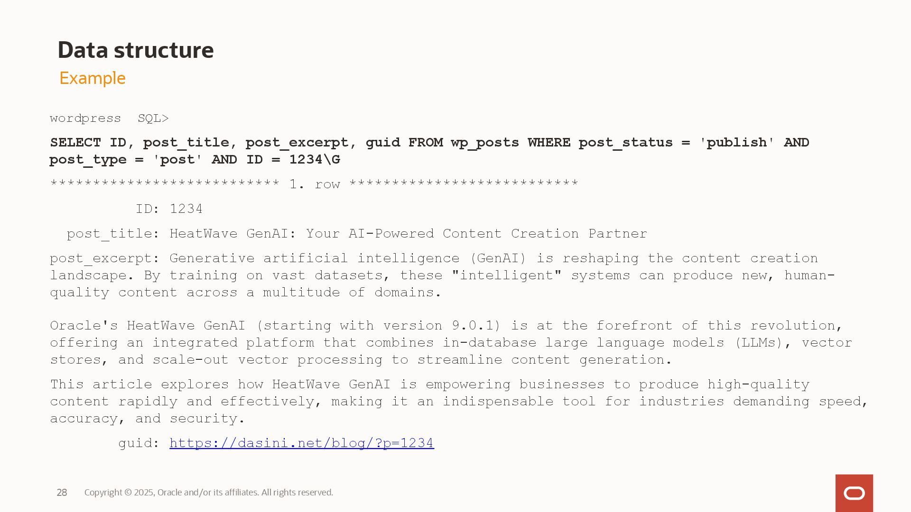Image resolution: width=911 pixels, height=512 pixels.
Task: Click the post_title HeatWave GenAI line
Action: 357,234
